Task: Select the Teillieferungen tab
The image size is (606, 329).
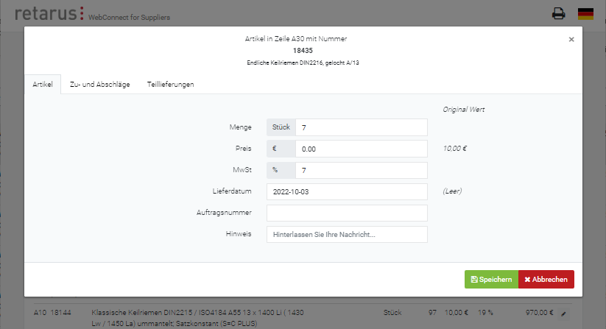Action: coord(170,85)
